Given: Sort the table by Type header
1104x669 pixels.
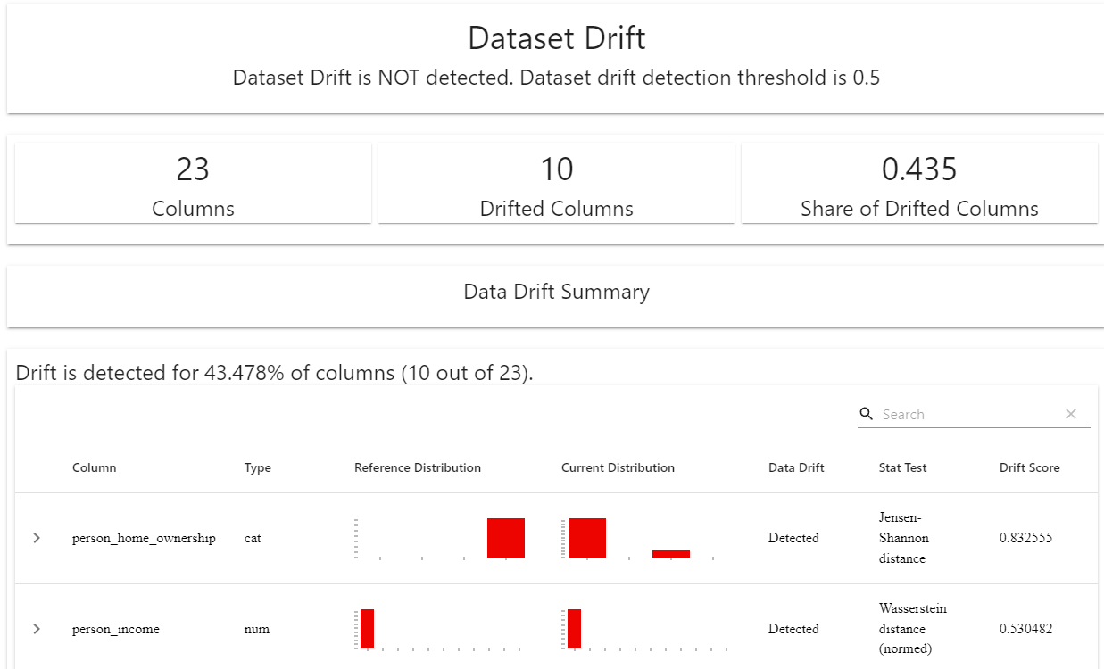Looking at the screenshot, I should pos(257,467).
